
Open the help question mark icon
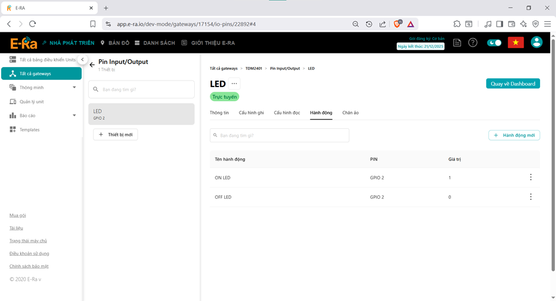point(472,43)
